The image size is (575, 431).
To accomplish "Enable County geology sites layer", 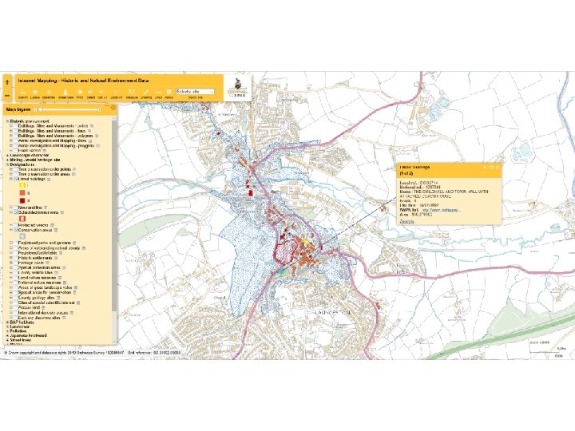I will pos(15,298).
